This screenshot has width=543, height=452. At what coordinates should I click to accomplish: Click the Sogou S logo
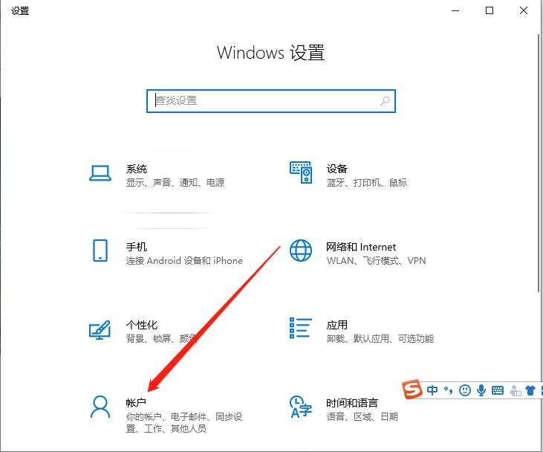[x=412, y=389]
